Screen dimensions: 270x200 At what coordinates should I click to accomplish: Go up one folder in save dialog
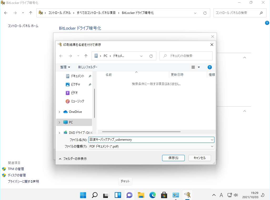point(86,56)
